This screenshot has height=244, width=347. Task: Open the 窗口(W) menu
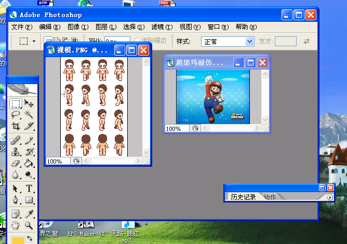[x=218, y=27]
